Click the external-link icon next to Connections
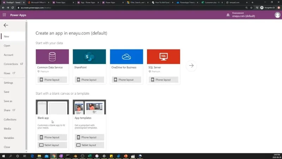The width and height of the screenshot is (282, 159). click(x=22, y=64)
